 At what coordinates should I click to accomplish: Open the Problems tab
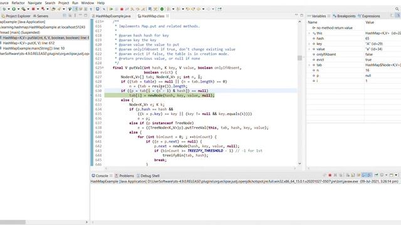point(124,176)
